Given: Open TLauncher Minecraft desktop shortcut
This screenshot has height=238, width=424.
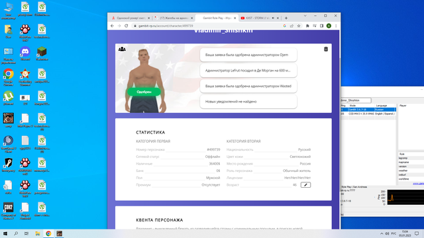Looking at the screenshot, I should 42,54.
